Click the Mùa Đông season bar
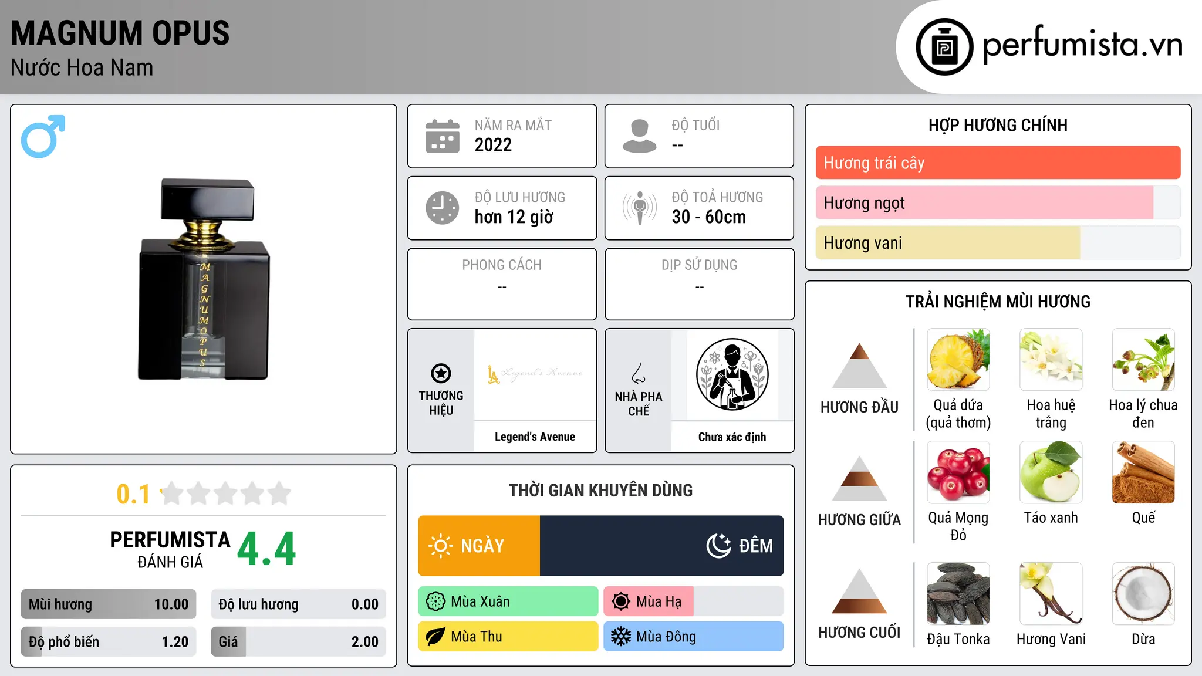Screen dimensions: 1202x676 coord(694,637)
